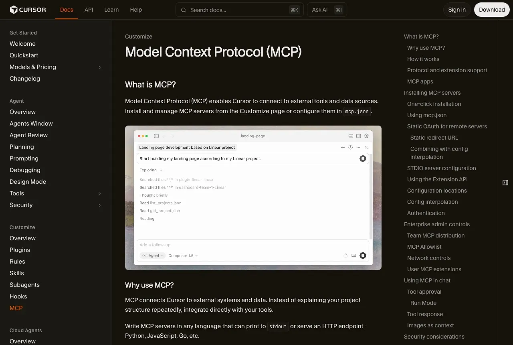
Task: Jump to 'Using MCP in chat'
Action: click(x=427, y=280)
